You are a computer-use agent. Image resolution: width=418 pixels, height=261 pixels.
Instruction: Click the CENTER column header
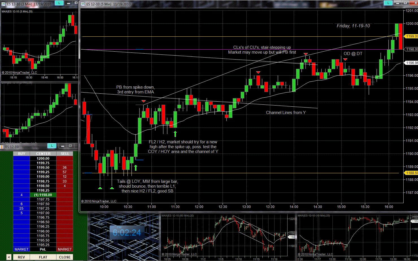pyautogui.click(x=43, y=154)
